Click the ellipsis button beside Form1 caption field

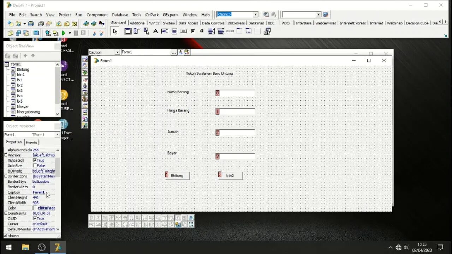point(173,52)
